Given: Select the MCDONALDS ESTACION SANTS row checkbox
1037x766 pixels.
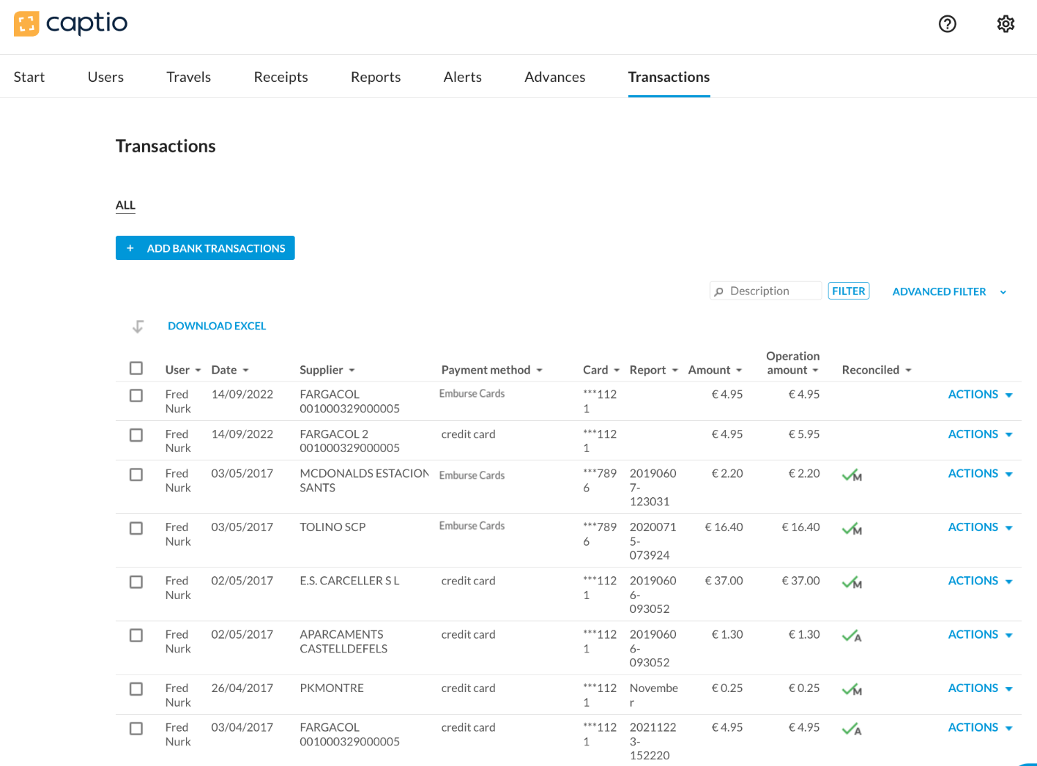Looking at the screenshot, I should (136, 475).
